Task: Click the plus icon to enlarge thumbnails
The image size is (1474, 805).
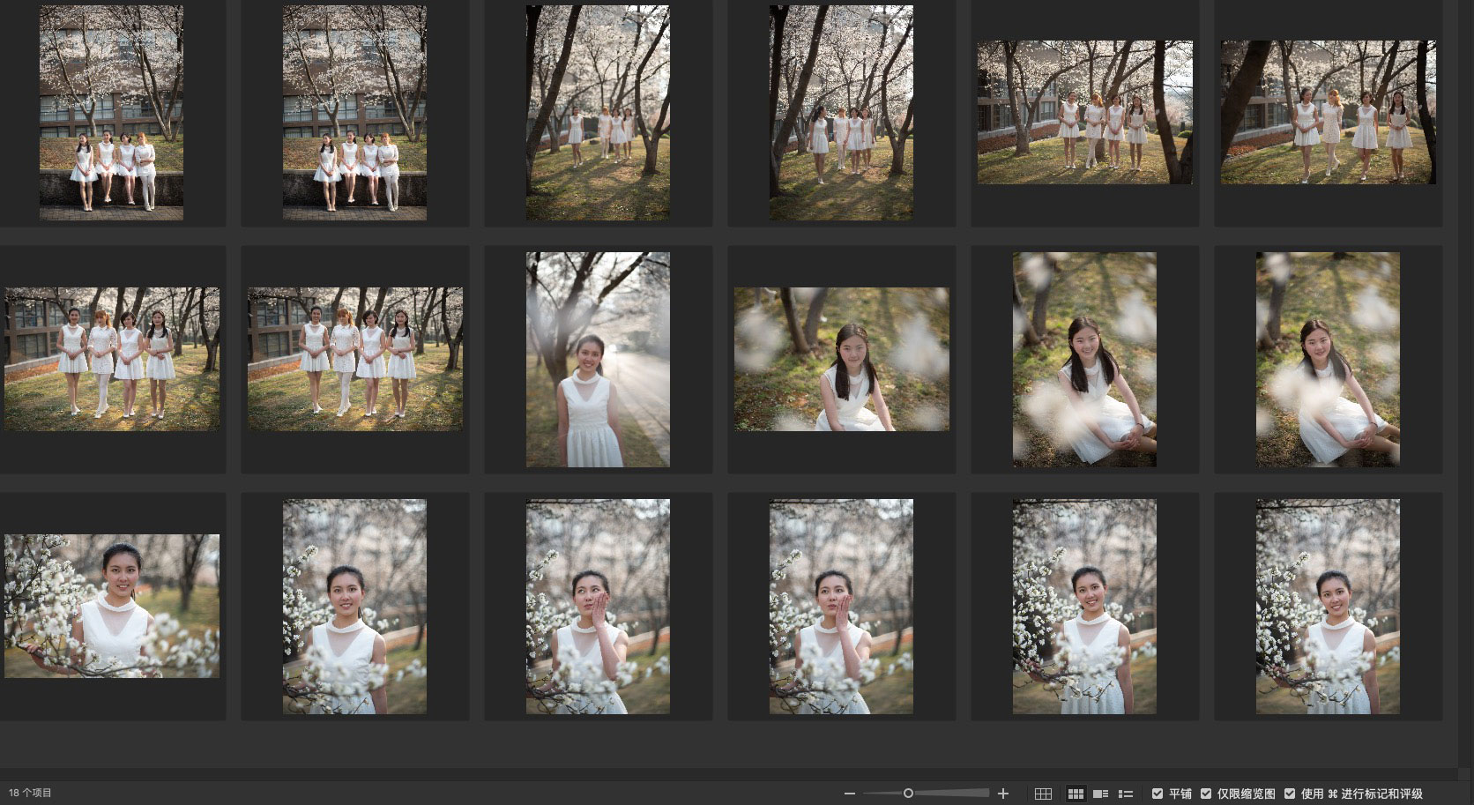Action: tap(1002, 794)
